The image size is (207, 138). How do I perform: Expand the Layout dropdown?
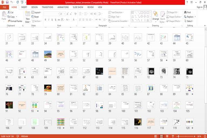pos(36,12)
